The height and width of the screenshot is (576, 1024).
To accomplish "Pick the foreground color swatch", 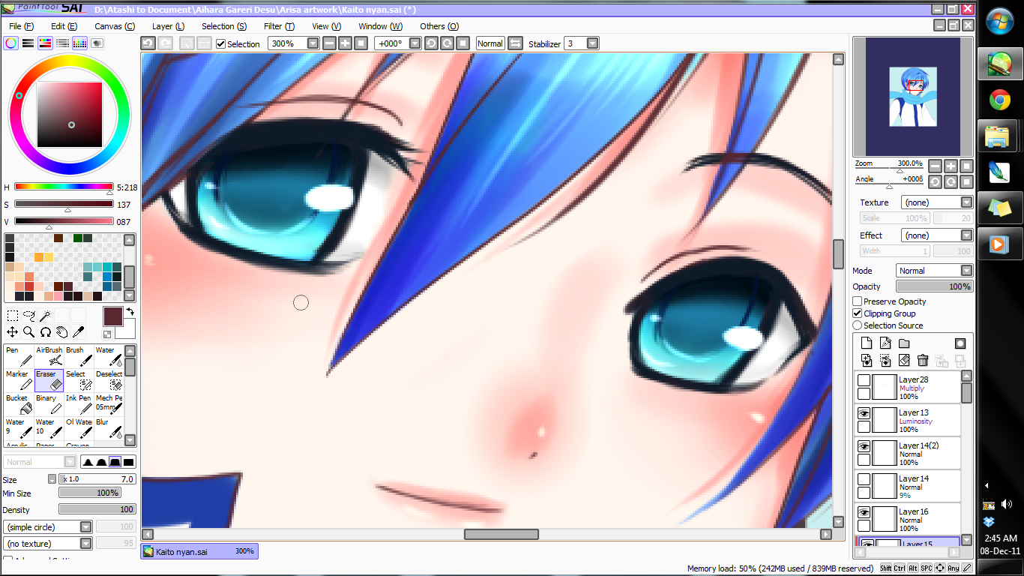I will pos(112,316).
